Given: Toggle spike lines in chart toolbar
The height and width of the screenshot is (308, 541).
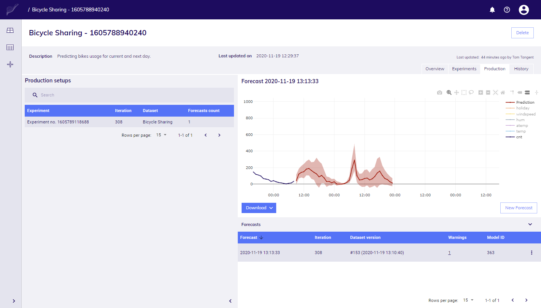Looking at the screenshot, I should tap(512, 92).
